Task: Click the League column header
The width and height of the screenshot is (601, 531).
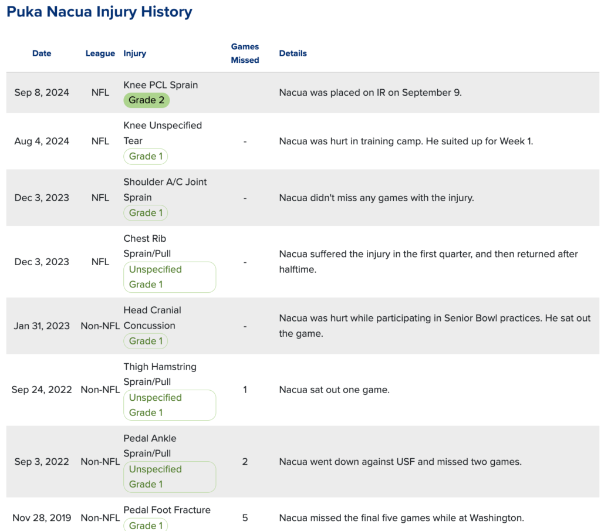Action: coord(100,53)
